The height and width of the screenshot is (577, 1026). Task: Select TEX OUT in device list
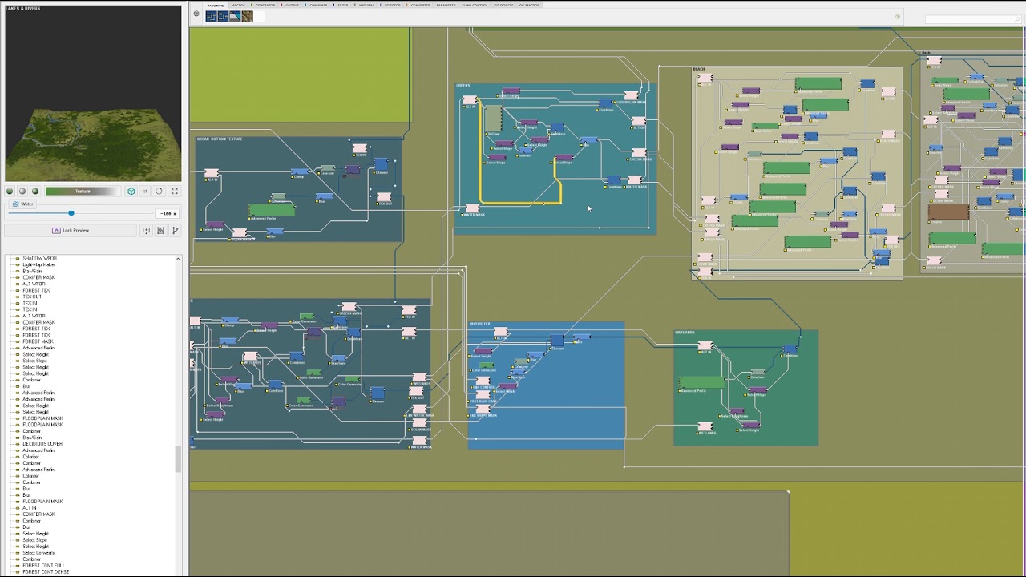(32, 297)
